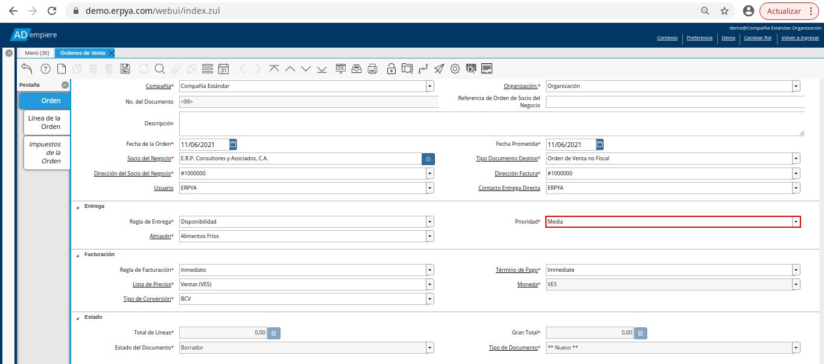This screenshot has height=364, width=824.
Task: Open the find record magnifier icon
Action: click(x=160, y=69)
